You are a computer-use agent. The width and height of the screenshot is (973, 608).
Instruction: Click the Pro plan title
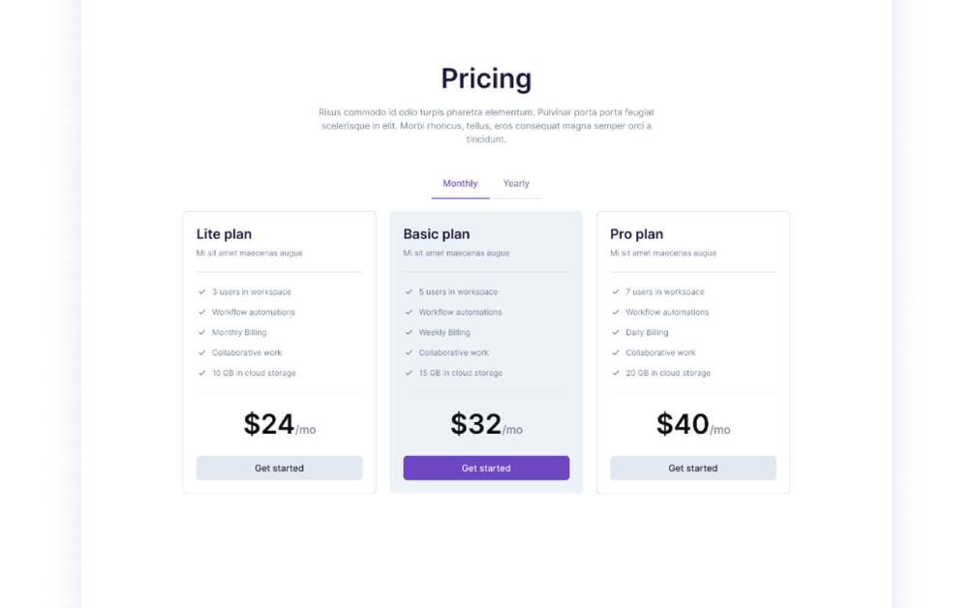tap(636, 234)
